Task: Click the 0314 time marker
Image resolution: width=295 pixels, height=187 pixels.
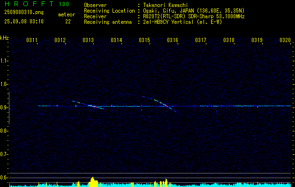Action: [116, 40]
